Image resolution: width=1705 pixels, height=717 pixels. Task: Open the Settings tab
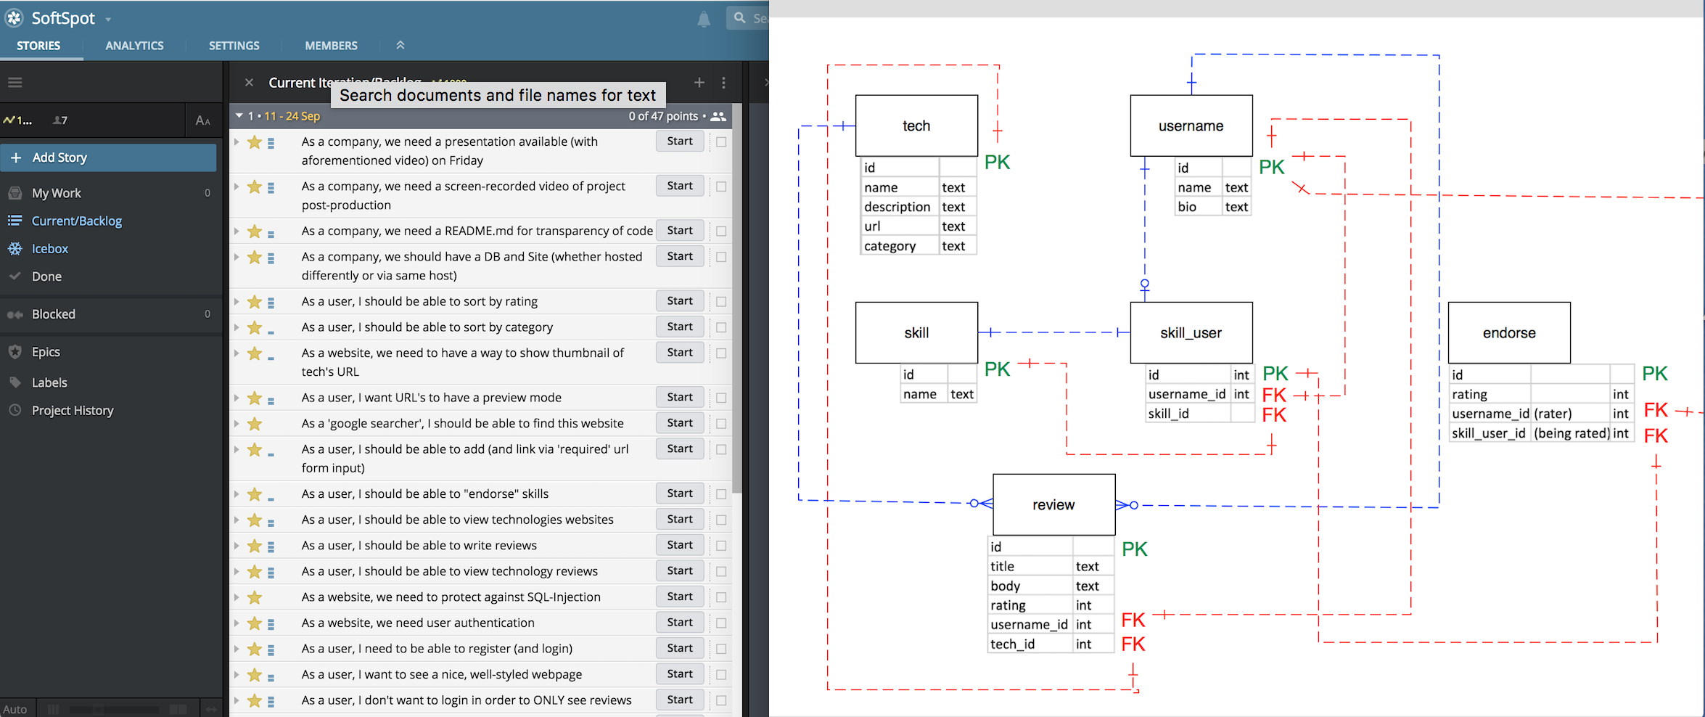tap(234, 46)
